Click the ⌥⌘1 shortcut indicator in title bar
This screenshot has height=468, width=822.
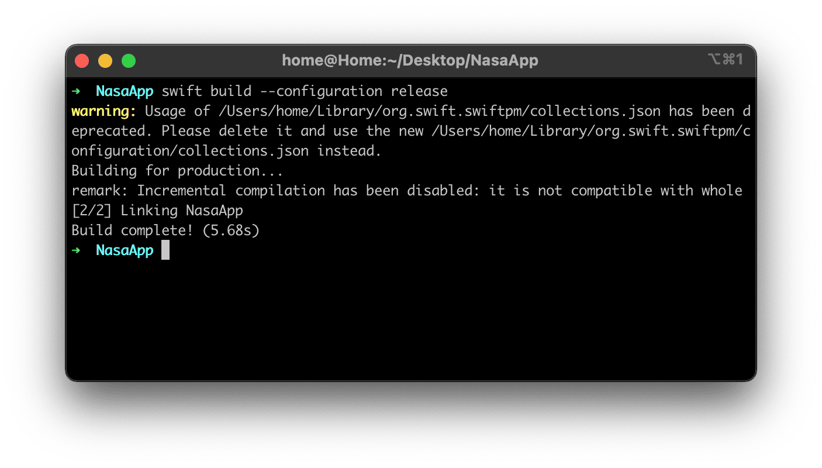pos(725,59)
